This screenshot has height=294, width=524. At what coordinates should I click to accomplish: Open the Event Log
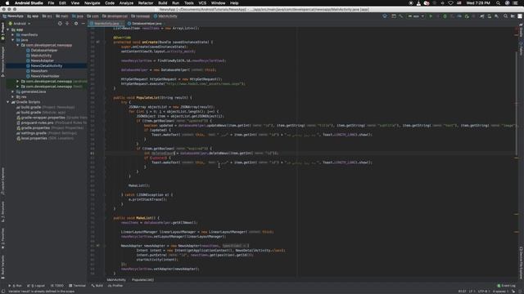point(506,286)
